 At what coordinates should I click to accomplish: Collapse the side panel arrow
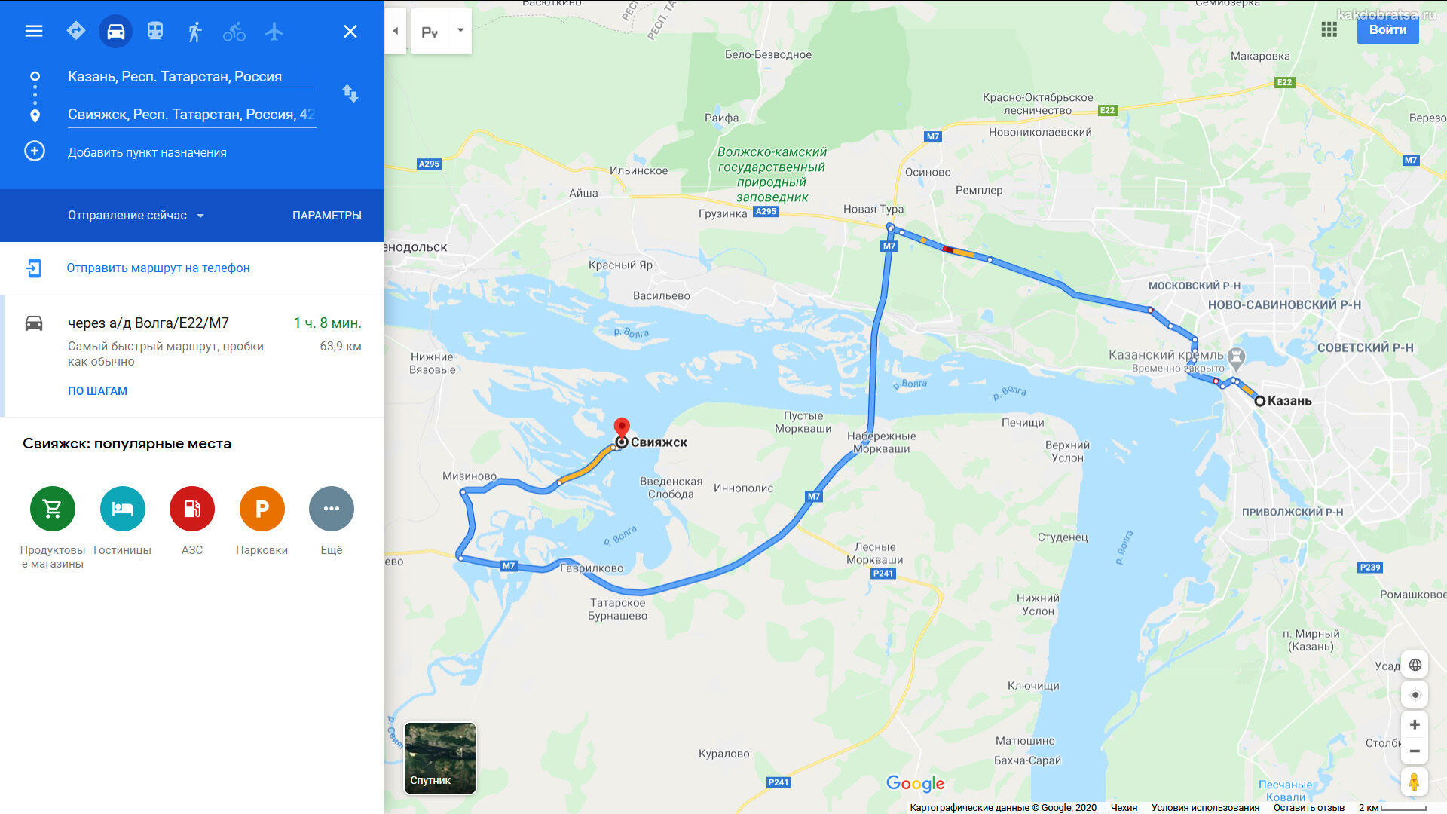point(395,31)
